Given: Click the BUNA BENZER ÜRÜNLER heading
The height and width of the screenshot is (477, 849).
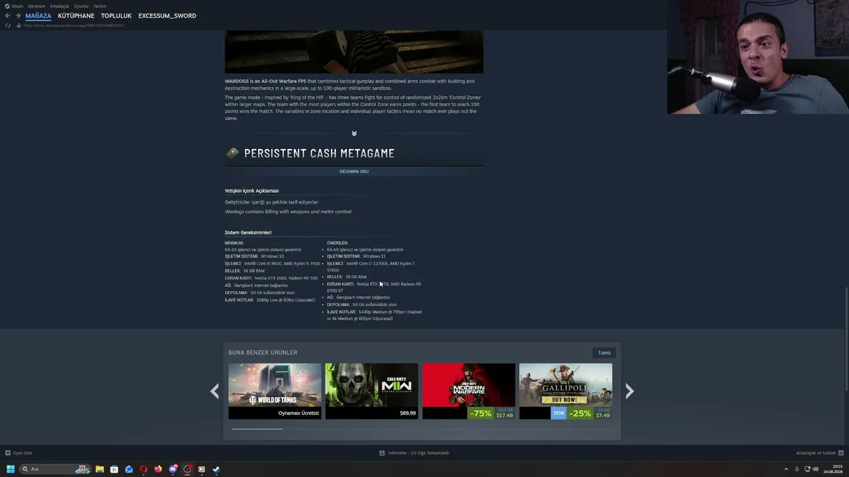Looking at the screenshot, I should [x=263, y=352].
